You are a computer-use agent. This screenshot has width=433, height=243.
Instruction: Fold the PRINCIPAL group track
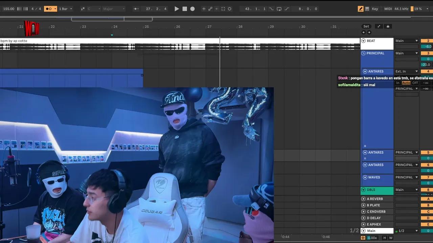[x=364, y=53]
